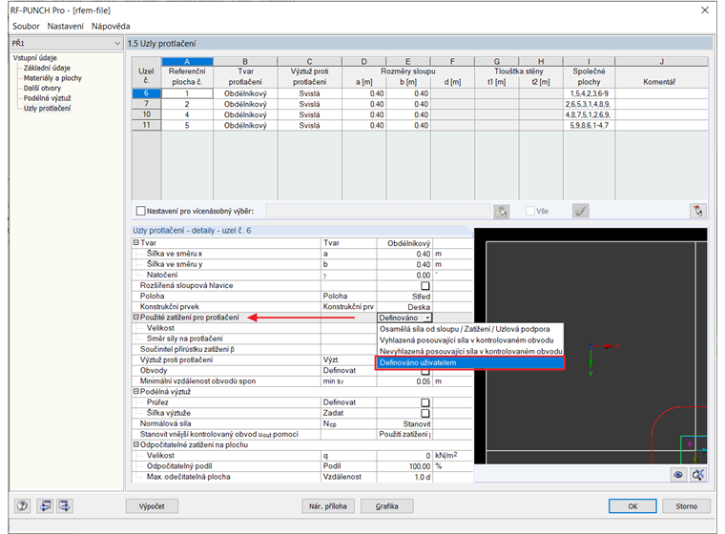The width and height of the screenshot is (725, 534).
Task: Select Vstupní údaje tree root
Action: pyautogui.click(x=34, y=58)
